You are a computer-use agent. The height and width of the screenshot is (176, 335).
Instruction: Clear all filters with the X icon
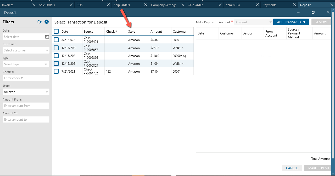[x=47, y=22]
